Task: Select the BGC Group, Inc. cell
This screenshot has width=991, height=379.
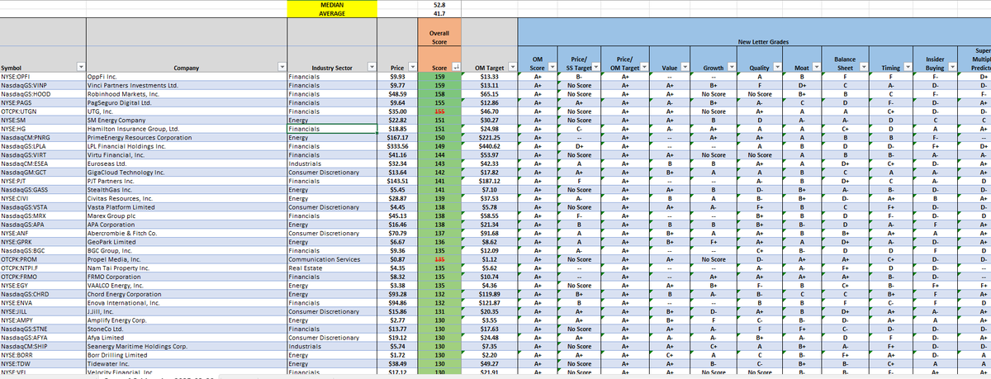Action: coord(186,249)
